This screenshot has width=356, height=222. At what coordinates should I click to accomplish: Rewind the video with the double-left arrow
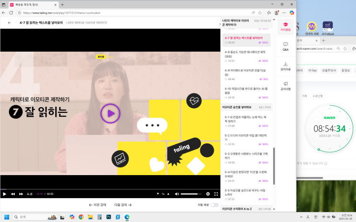pos(13,194)
